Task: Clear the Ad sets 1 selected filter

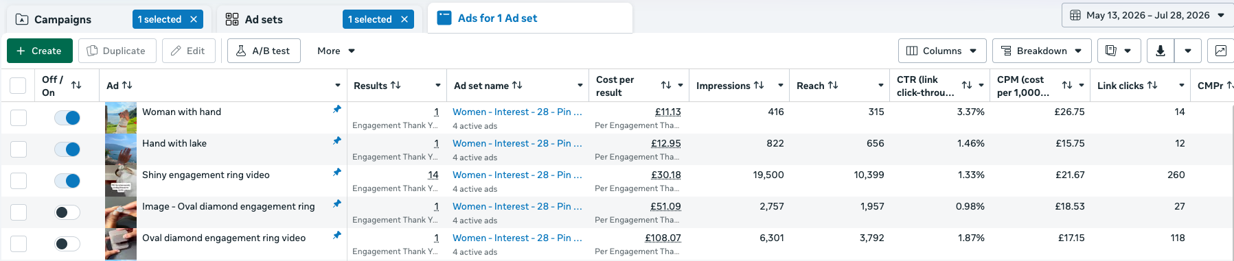Action: pos(404,19)
